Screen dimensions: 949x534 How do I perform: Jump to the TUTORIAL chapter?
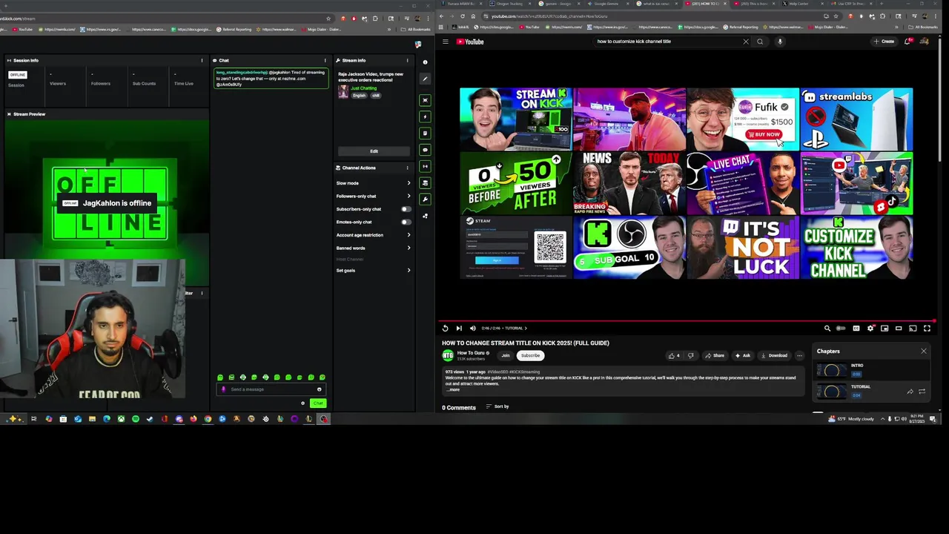tap(871, 391)
